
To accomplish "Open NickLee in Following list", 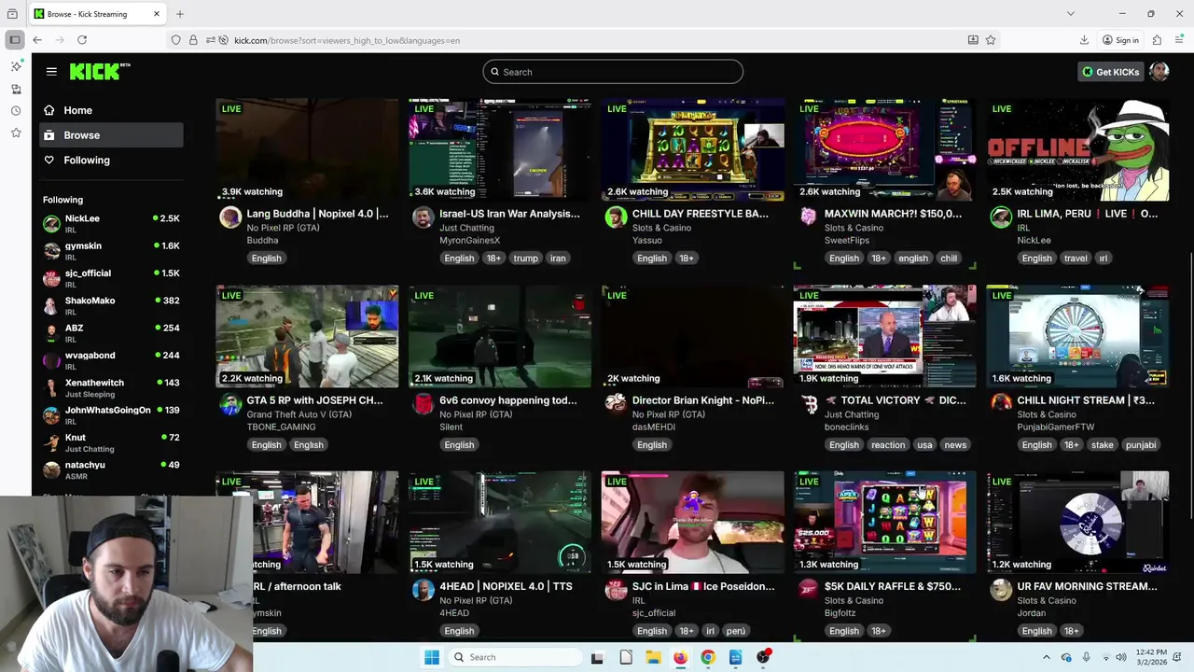I will click(111, 223).
